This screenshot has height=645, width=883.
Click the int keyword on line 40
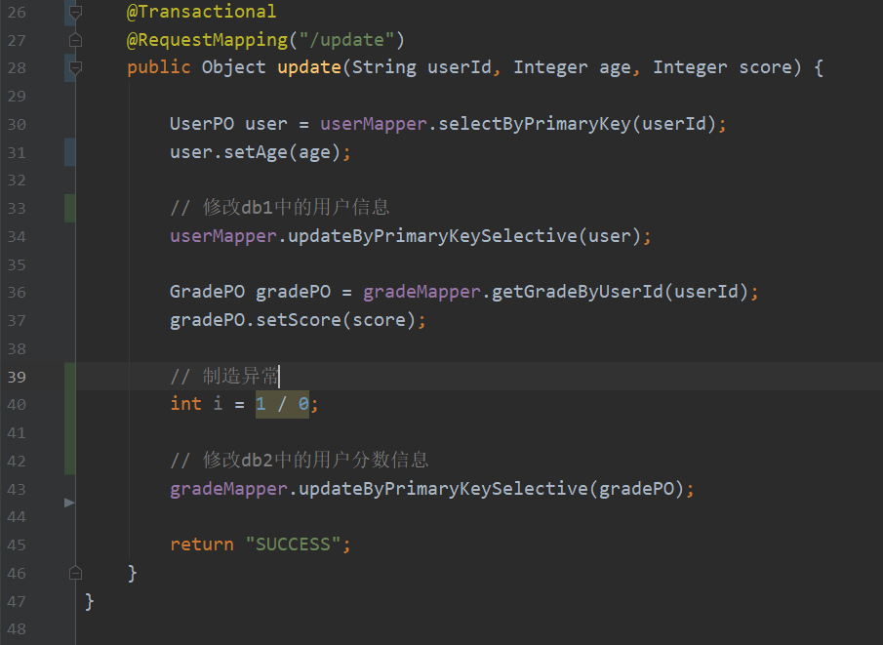[185, 404]
